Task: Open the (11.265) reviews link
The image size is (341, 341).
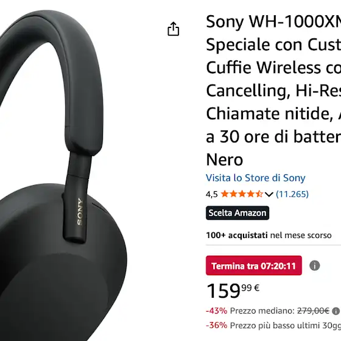Action: [292, 194]
